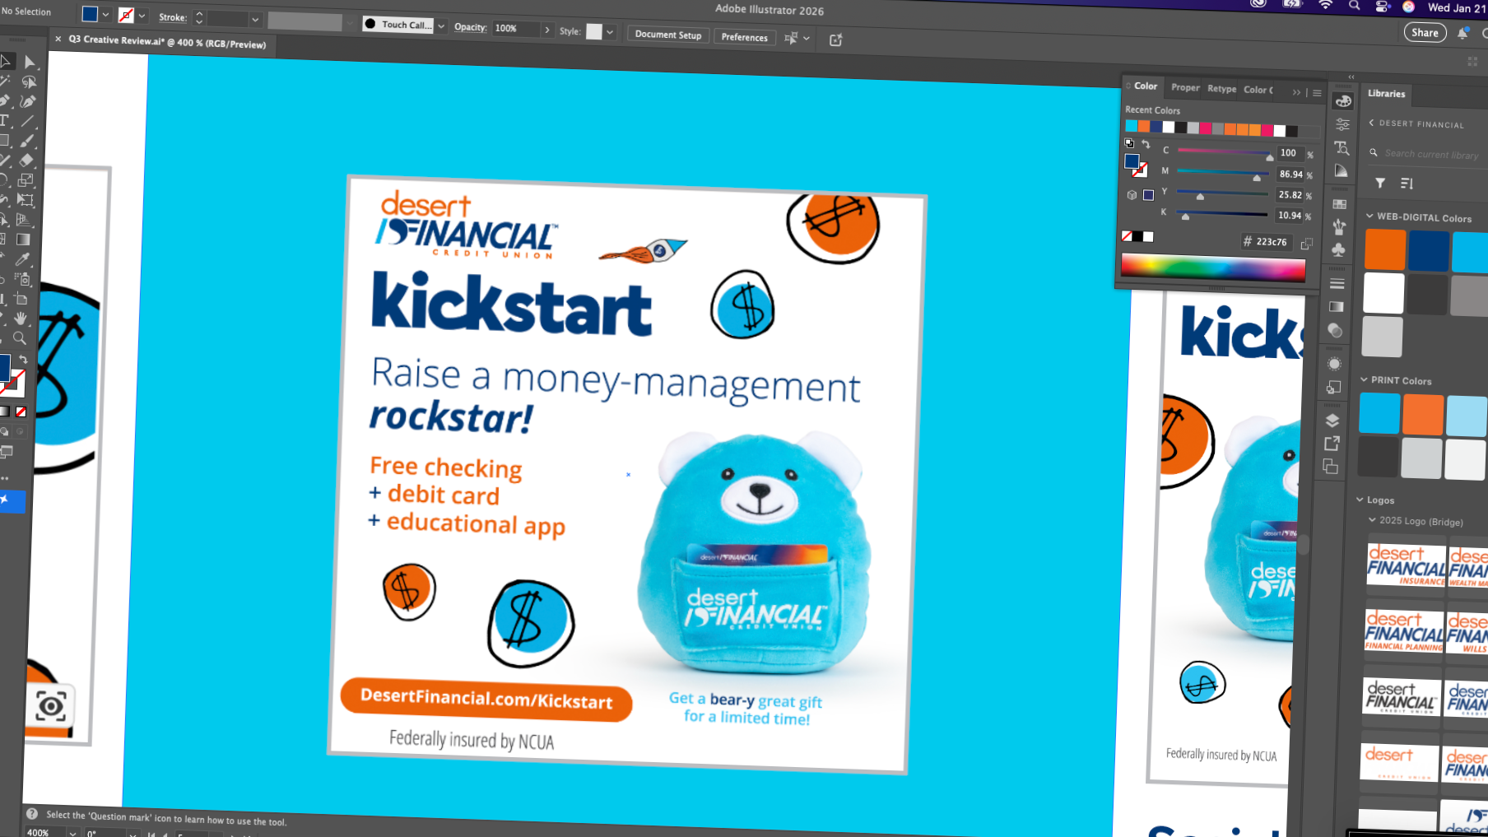Image resolution: width=1488 pixels, height=837 pixels.
Task: Open the Brushes panel from dock
Action: click(x=1339, y=226)
